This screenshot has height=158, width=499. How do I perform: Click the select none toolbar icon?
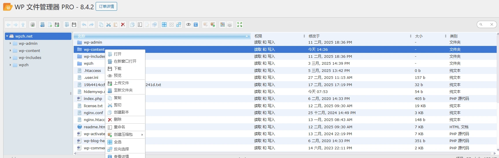tap(171, 25)
